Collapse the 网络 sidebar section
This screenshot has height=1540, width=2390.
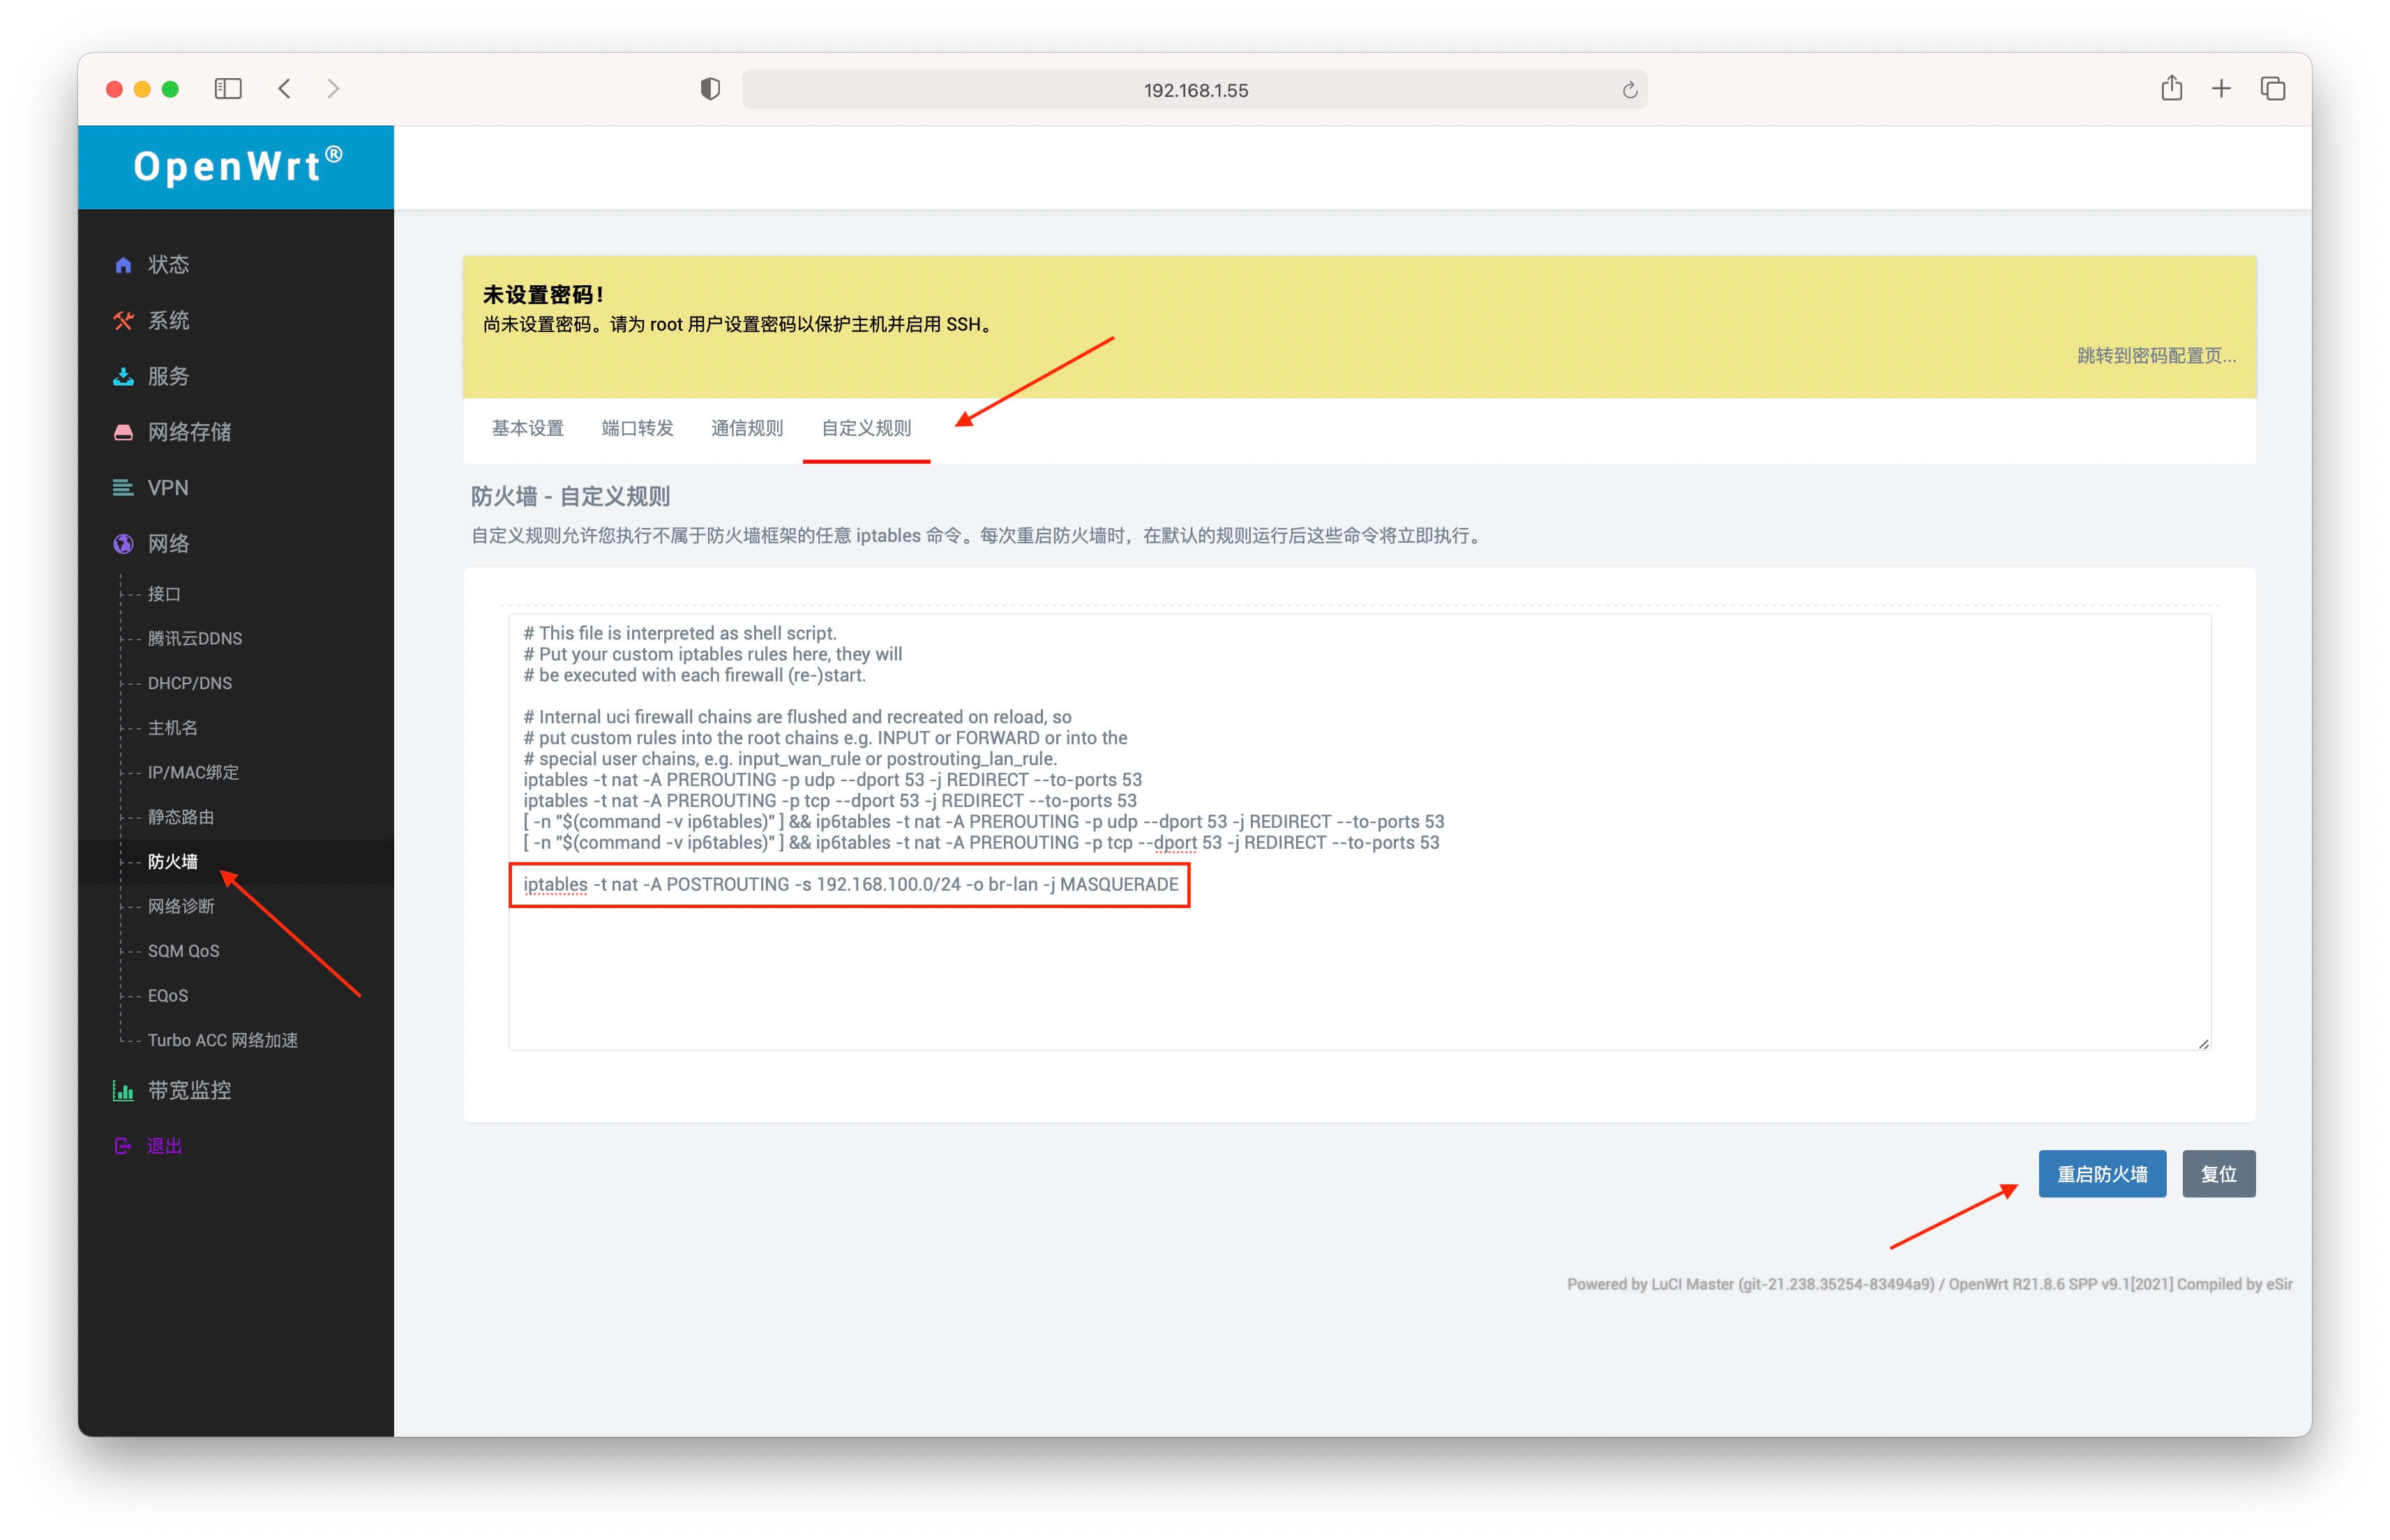[x=168, y=544]
